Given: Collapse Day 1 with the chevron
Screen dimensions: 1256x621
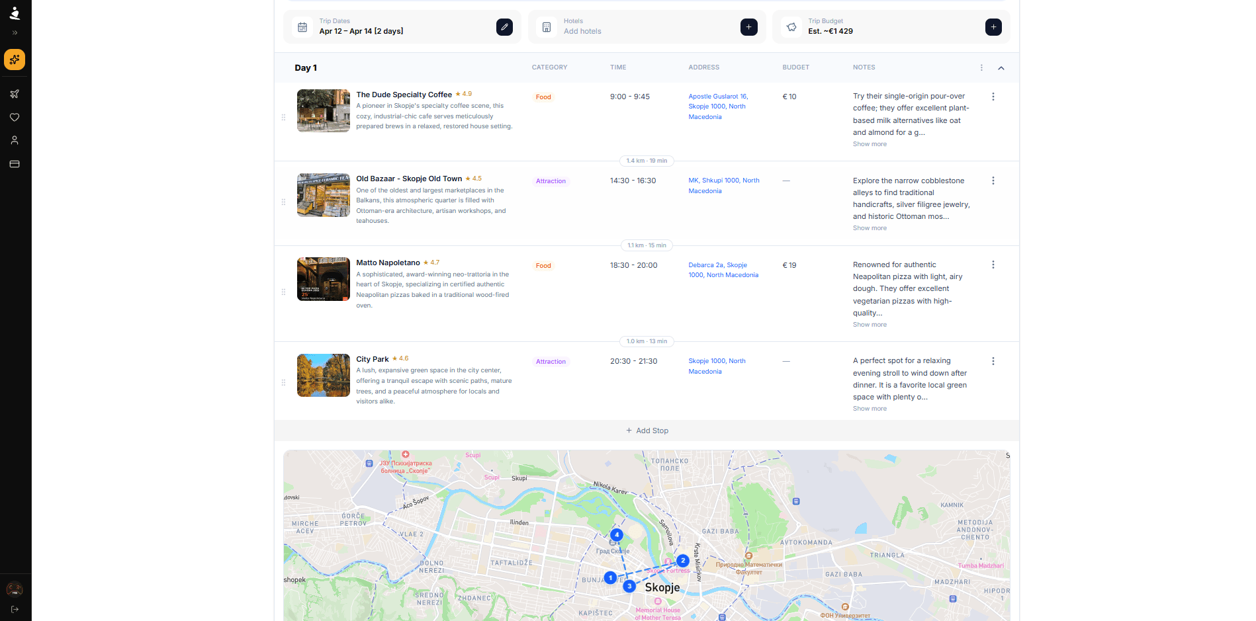Looking at the screenshot, I should [1001, 67].
